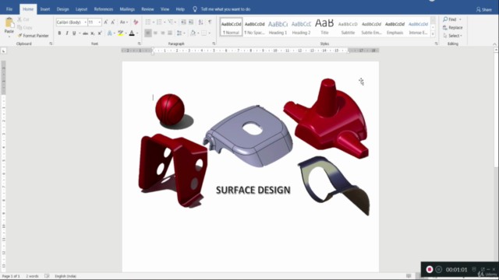The height and width of the screenshot is (280, 499).
Task: Click the Cut scissors command
Action: 23,19
